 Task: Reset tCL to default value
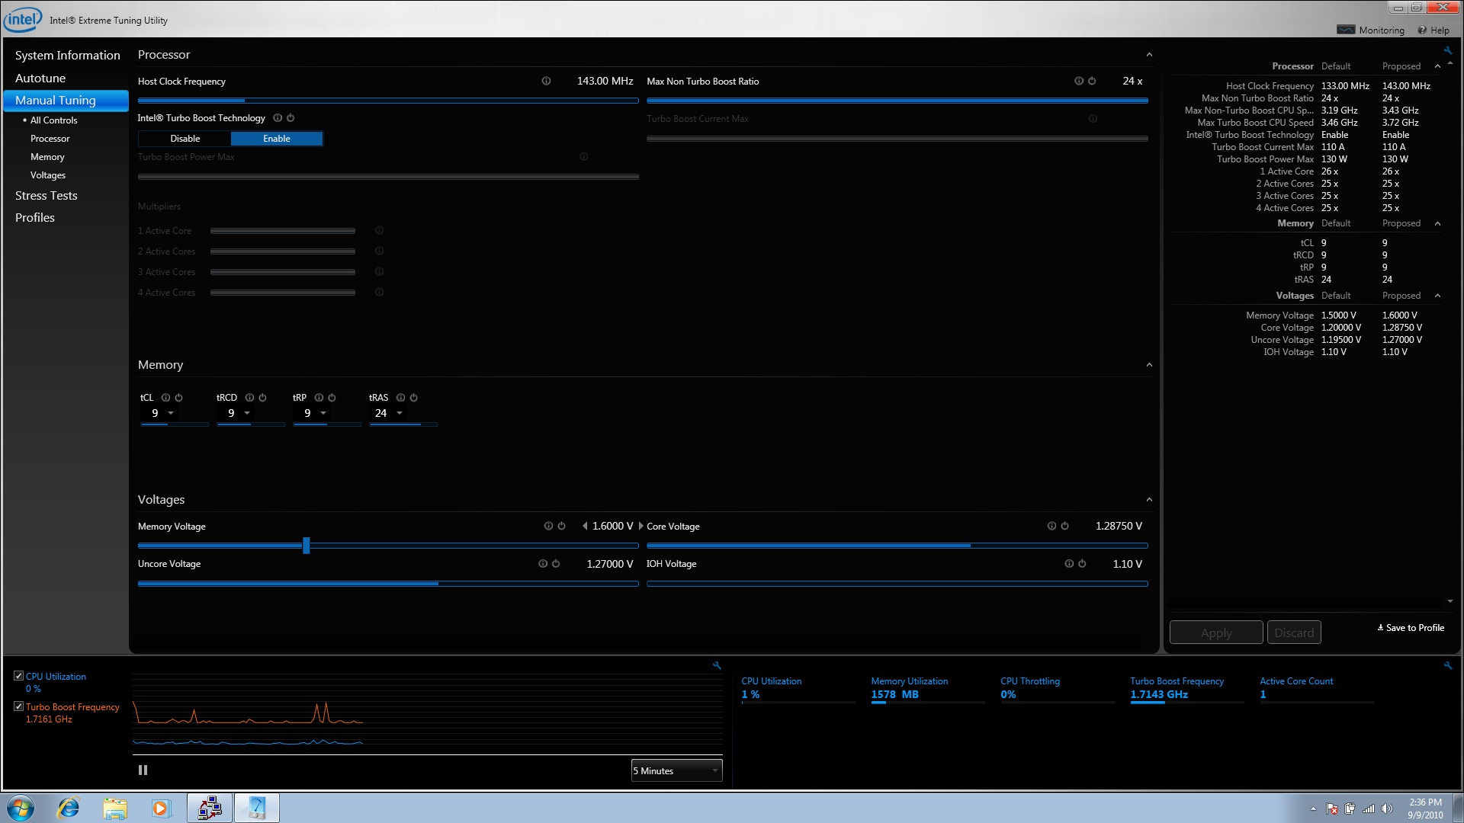click(x=178, y=398)
